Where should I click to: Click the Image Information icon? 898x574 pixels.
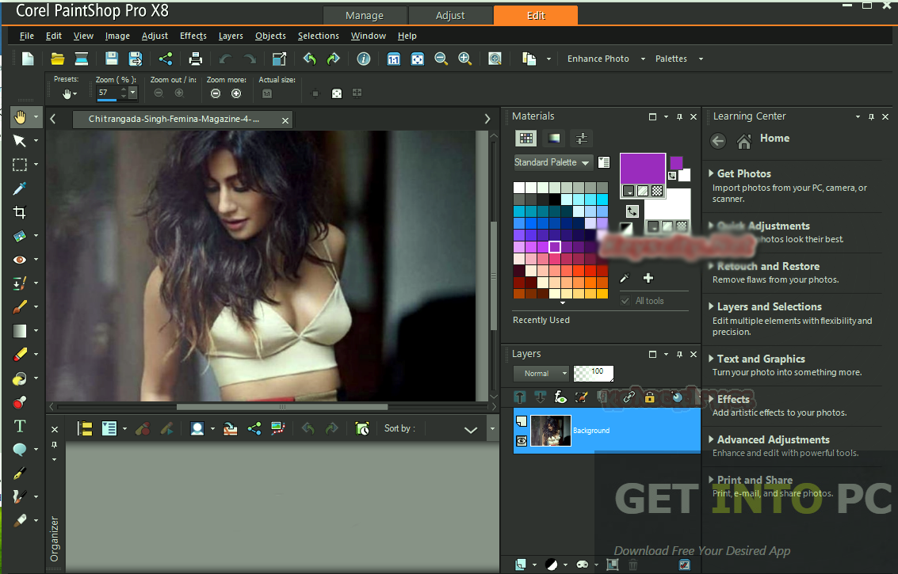363,59
